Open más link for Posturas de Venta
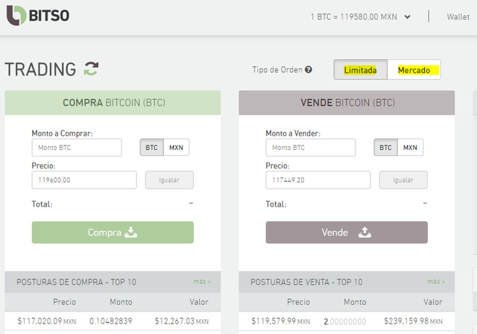 (436, 282)
